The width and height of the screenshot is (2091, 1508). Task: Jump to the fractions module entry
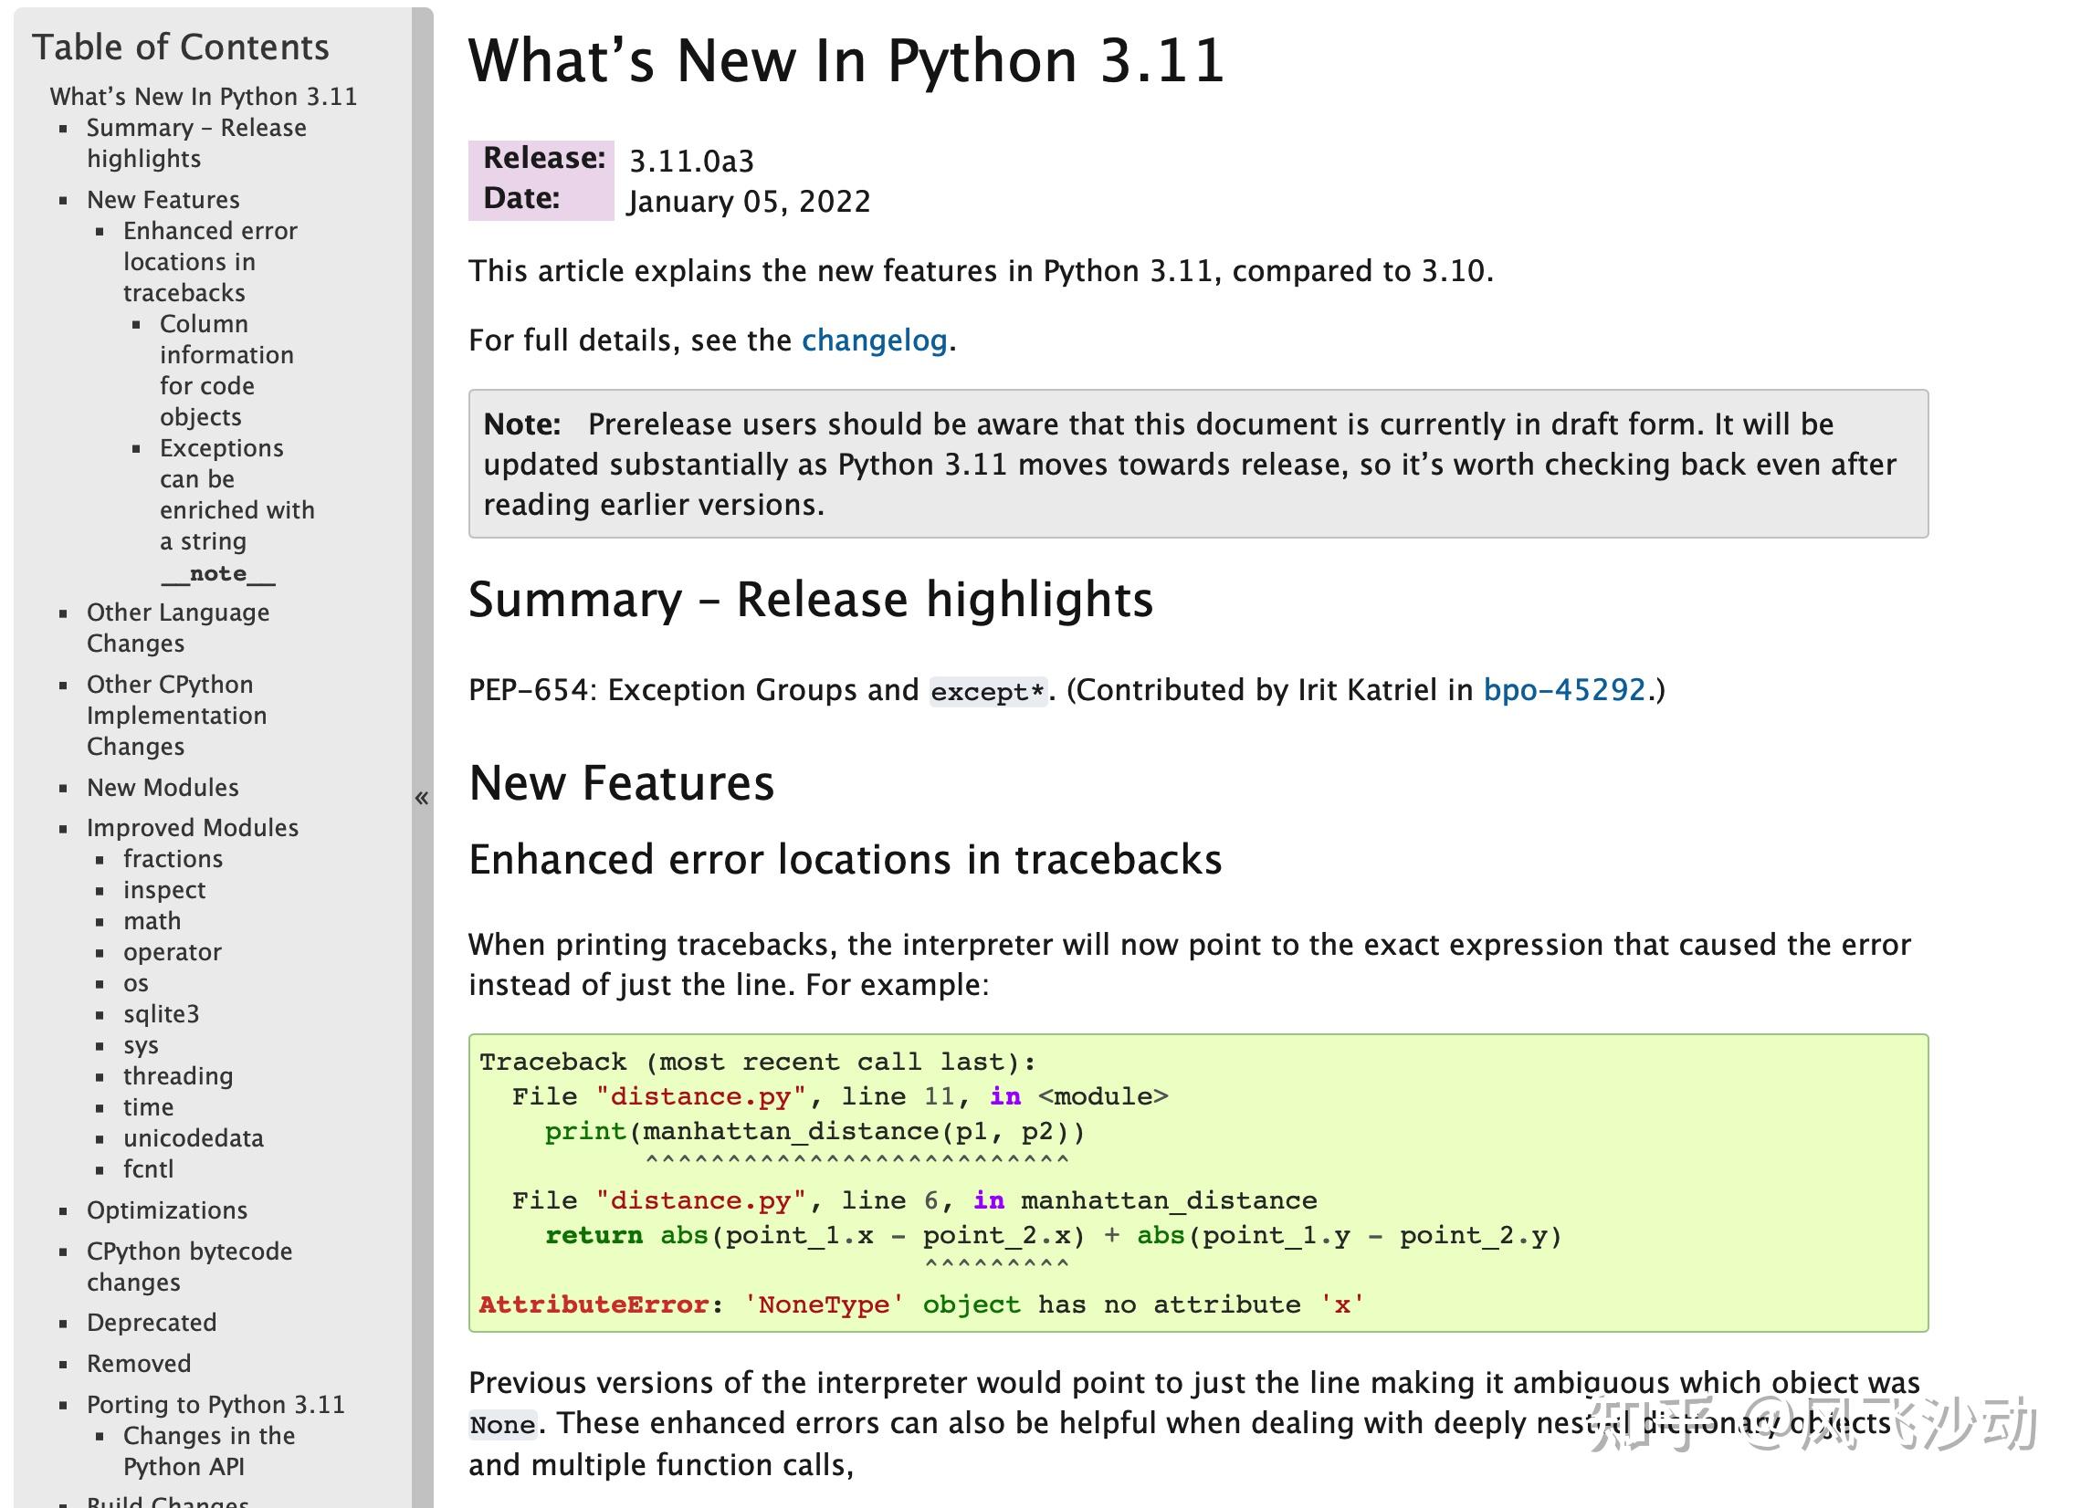pyautogui.click(x=173, y=859)
